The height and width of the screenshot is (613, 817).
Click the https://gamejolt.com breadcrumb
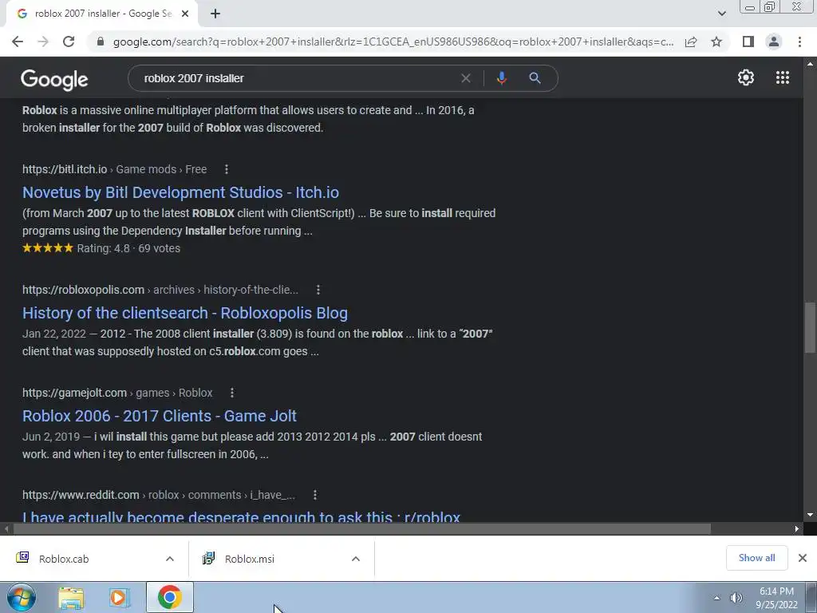(74, 393)
